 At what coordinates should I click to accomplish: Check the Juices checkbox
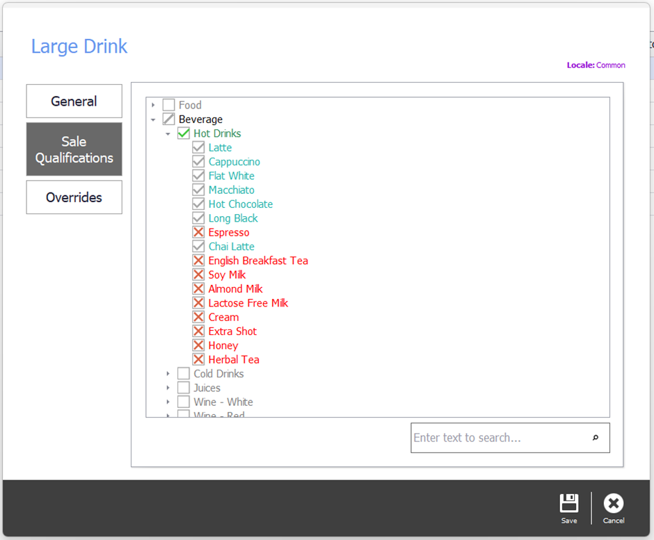[x=184, y=388]
